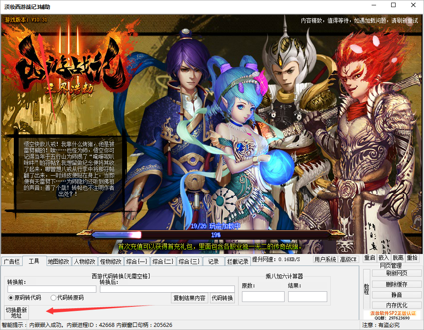
Task: Switch to the 记录 tab
Action: pyautogui.click(x=214, y=262)
